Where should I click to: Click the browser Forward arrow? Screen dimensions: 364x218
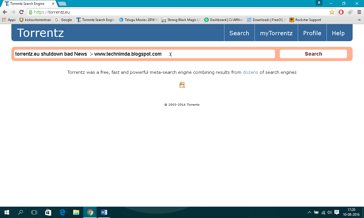(x=13, y=12)
